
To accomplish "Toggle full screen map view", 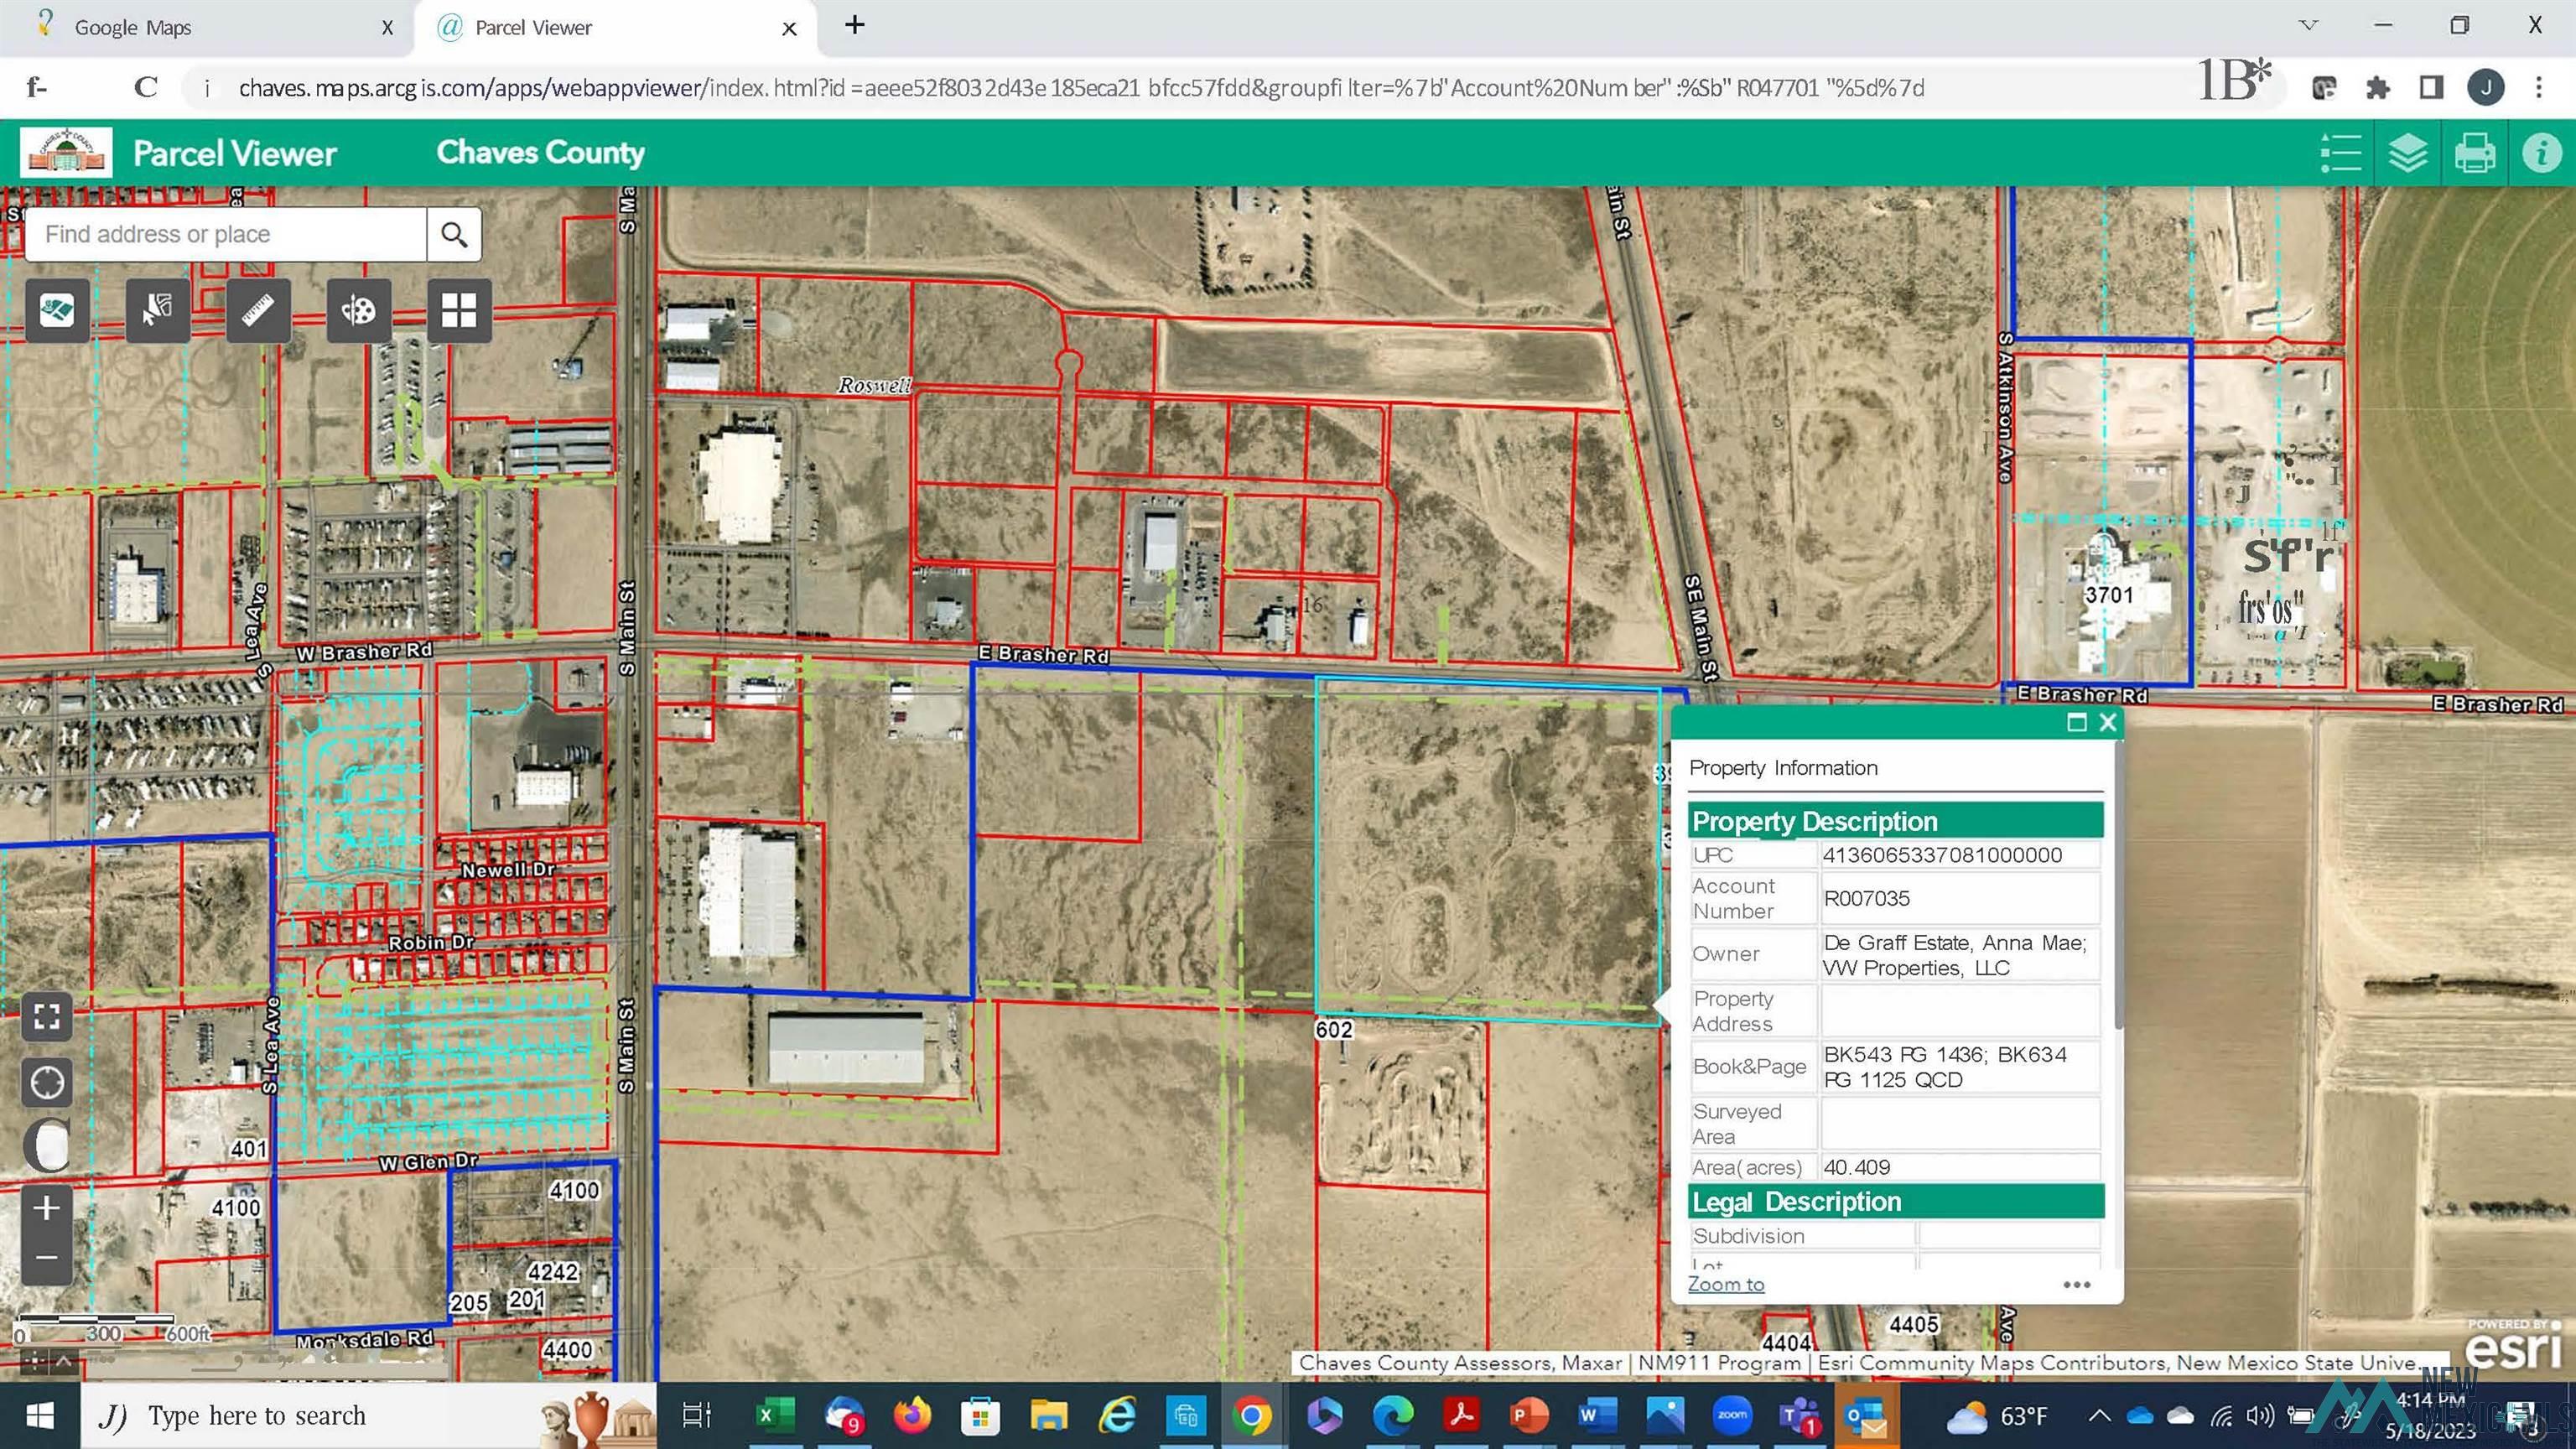I will [46, 1017].
